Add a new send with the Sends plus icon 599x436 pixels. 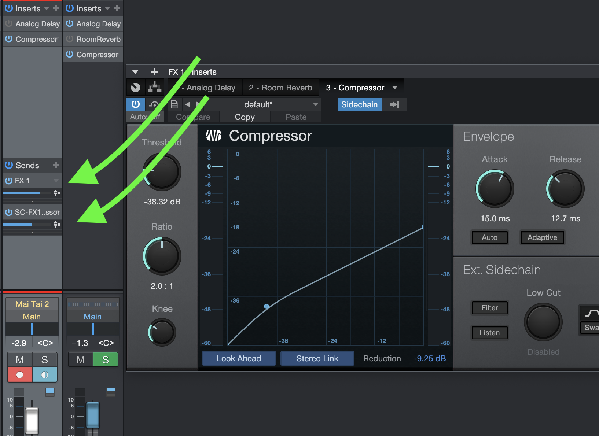tap(56, 165)
